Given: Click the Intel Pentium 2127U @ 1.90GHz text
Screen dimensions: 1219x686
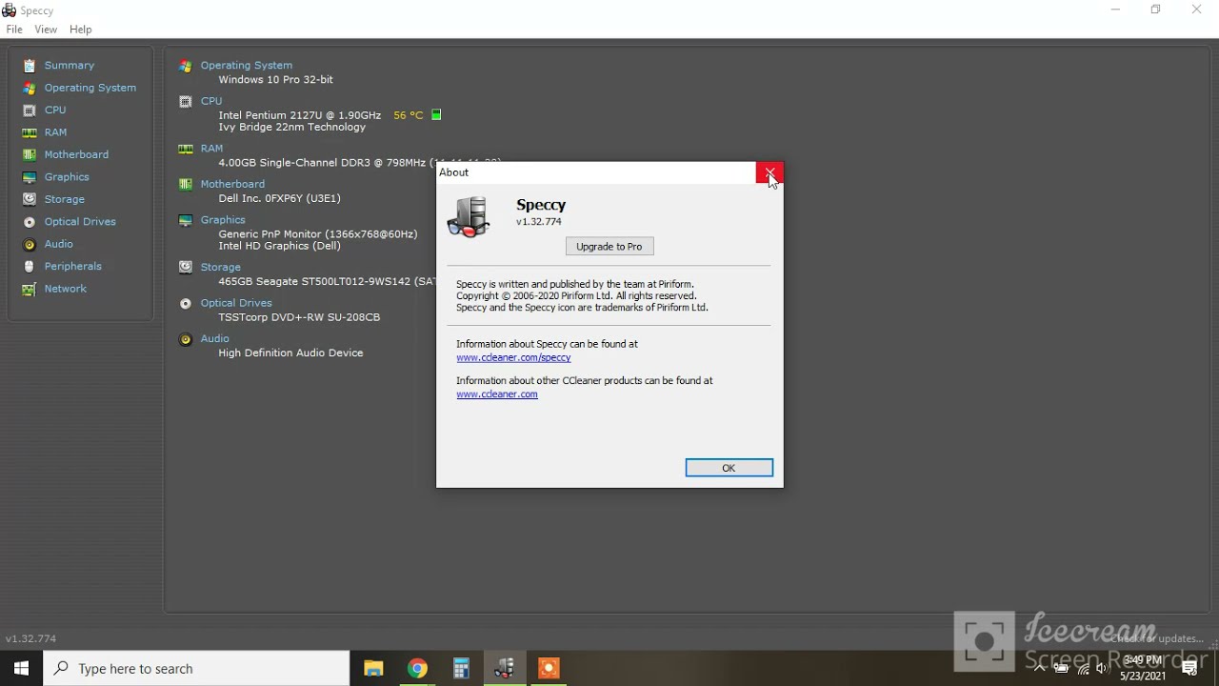Looking at the screenshot, I should 300,115.
